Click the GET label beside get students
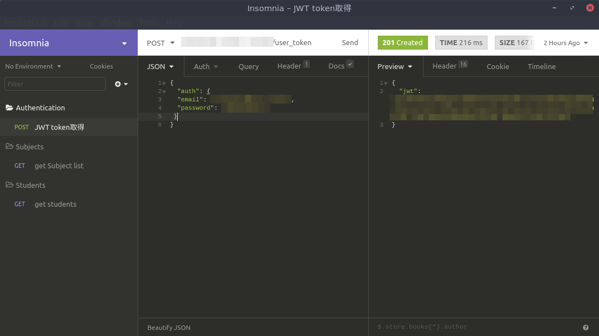The height and width of the screenshot is (336, 599). click(x=20, y=204)
